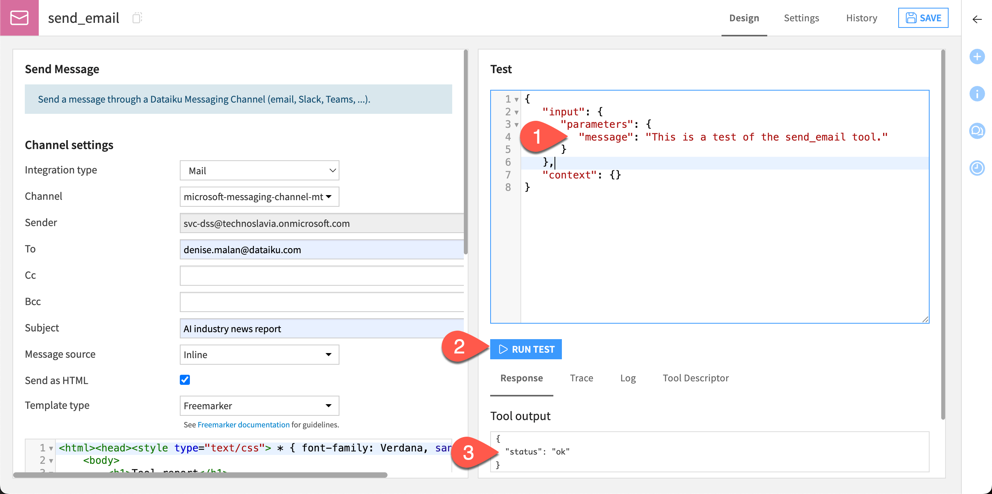Click the Sender email field
992x494 pixels.
[x=322, y=223]
